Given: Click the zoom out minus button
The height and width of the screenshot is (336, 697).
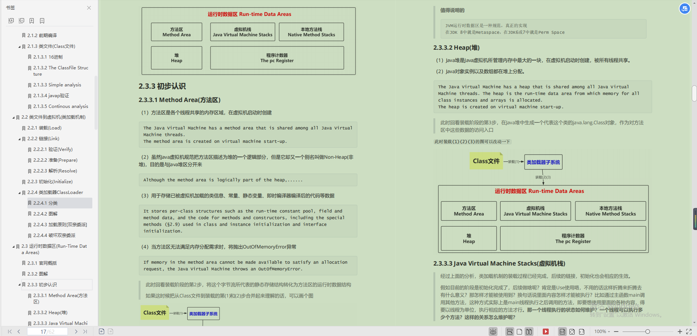Looking at the screenshot, I should click(616, 332).
